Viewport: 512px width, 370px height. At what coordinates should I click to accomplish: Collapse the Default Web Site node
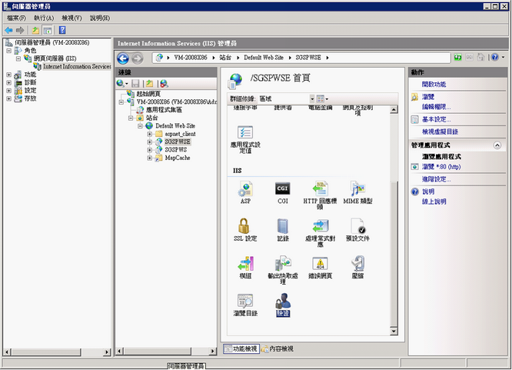tap(140, 126)
